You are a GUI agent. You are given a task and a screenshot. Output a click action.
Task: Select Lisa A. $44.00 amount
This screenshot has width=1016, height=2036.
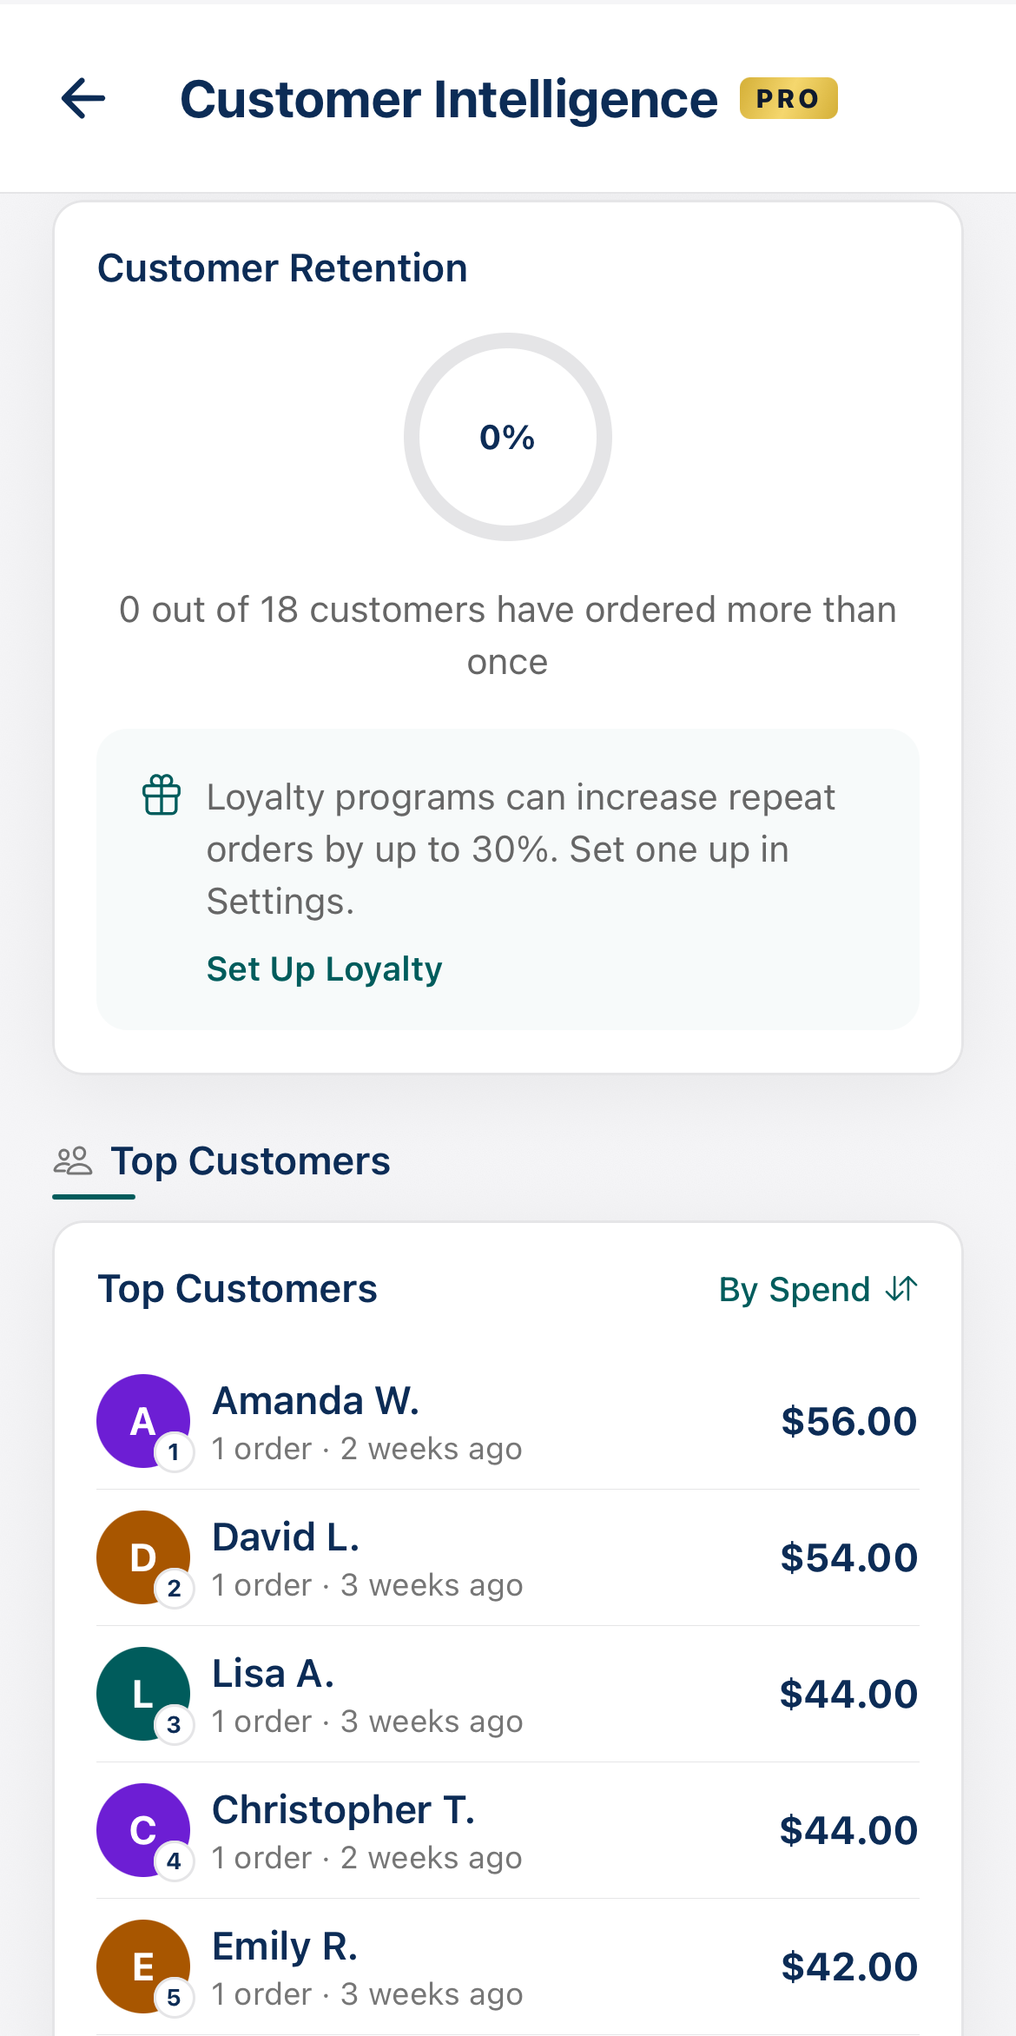tap(848, 1695)
